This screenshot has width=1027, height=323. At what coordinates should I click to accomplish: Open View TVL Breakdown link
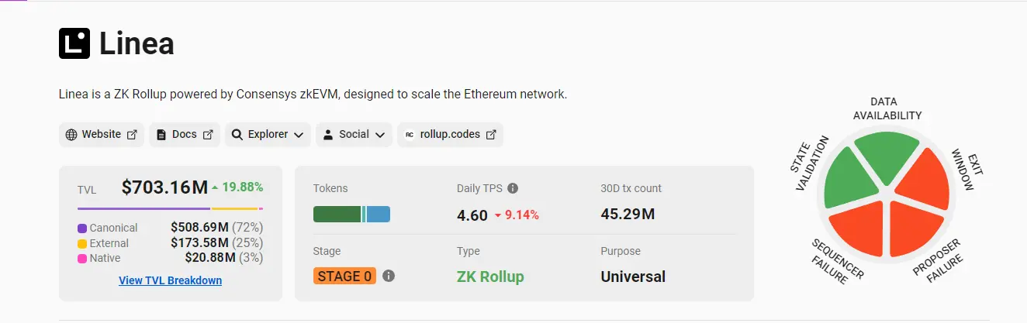point(170,280)
